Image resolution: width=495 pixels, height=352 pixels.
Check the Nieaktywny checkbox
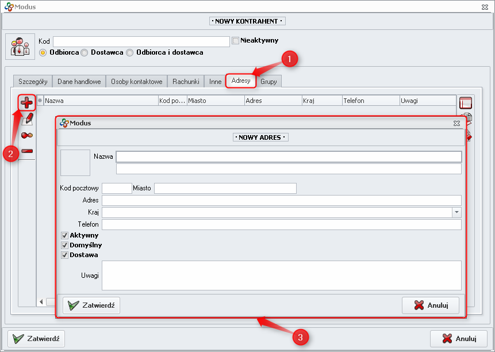[x=235, y=41]
